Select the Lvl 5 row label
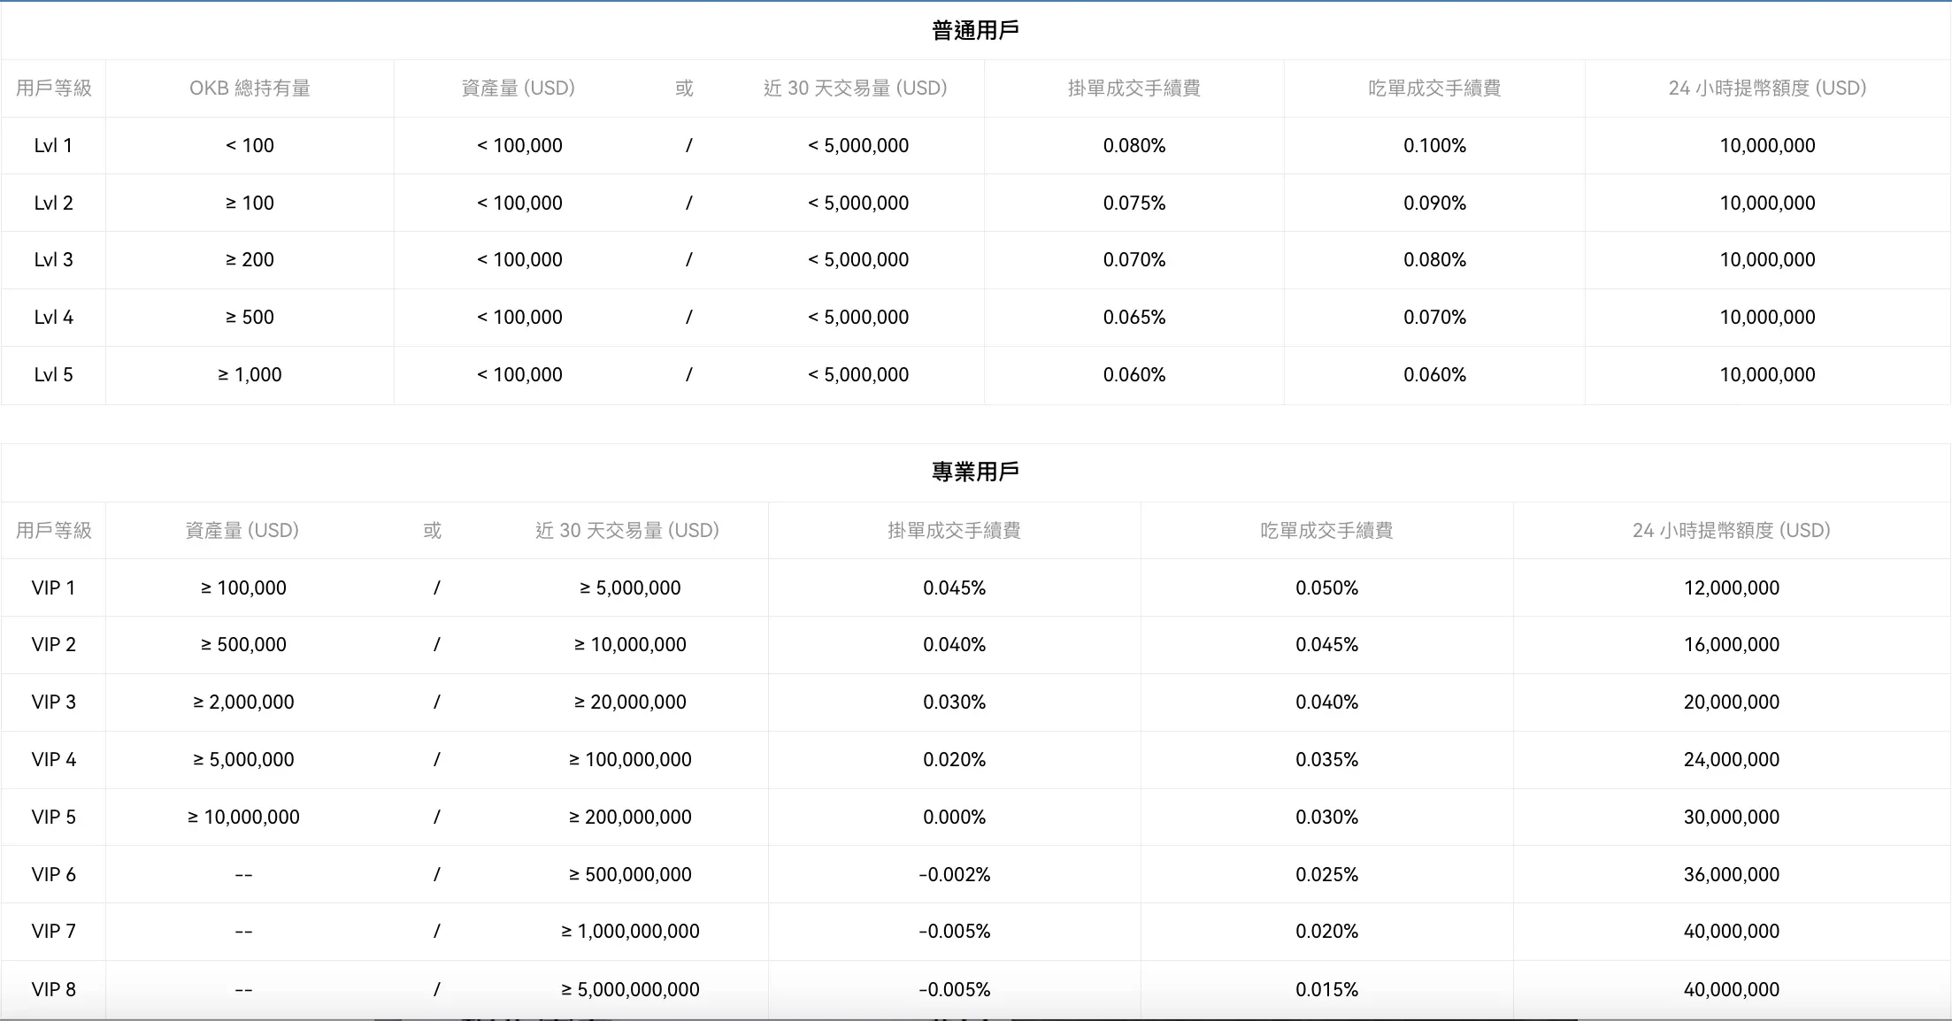 click(x=53, y=374)
